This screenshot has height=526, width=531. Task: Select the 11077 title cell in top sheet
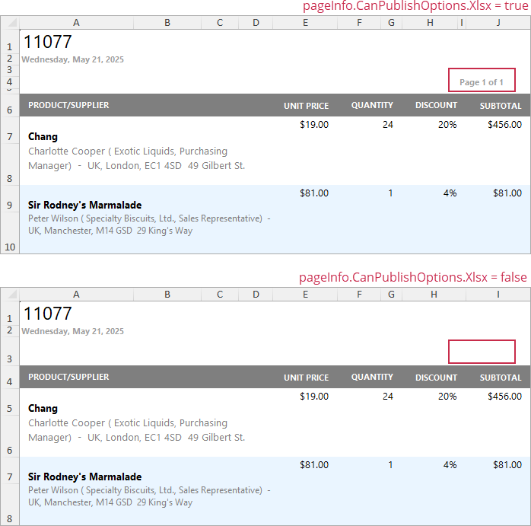click(48, 42)
